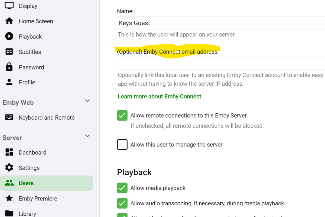Click the Subtitles CC icon

(9, 52)
